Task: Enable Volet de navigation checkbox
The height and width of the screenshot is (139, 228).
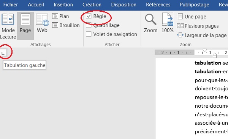Action: (89, 34)
